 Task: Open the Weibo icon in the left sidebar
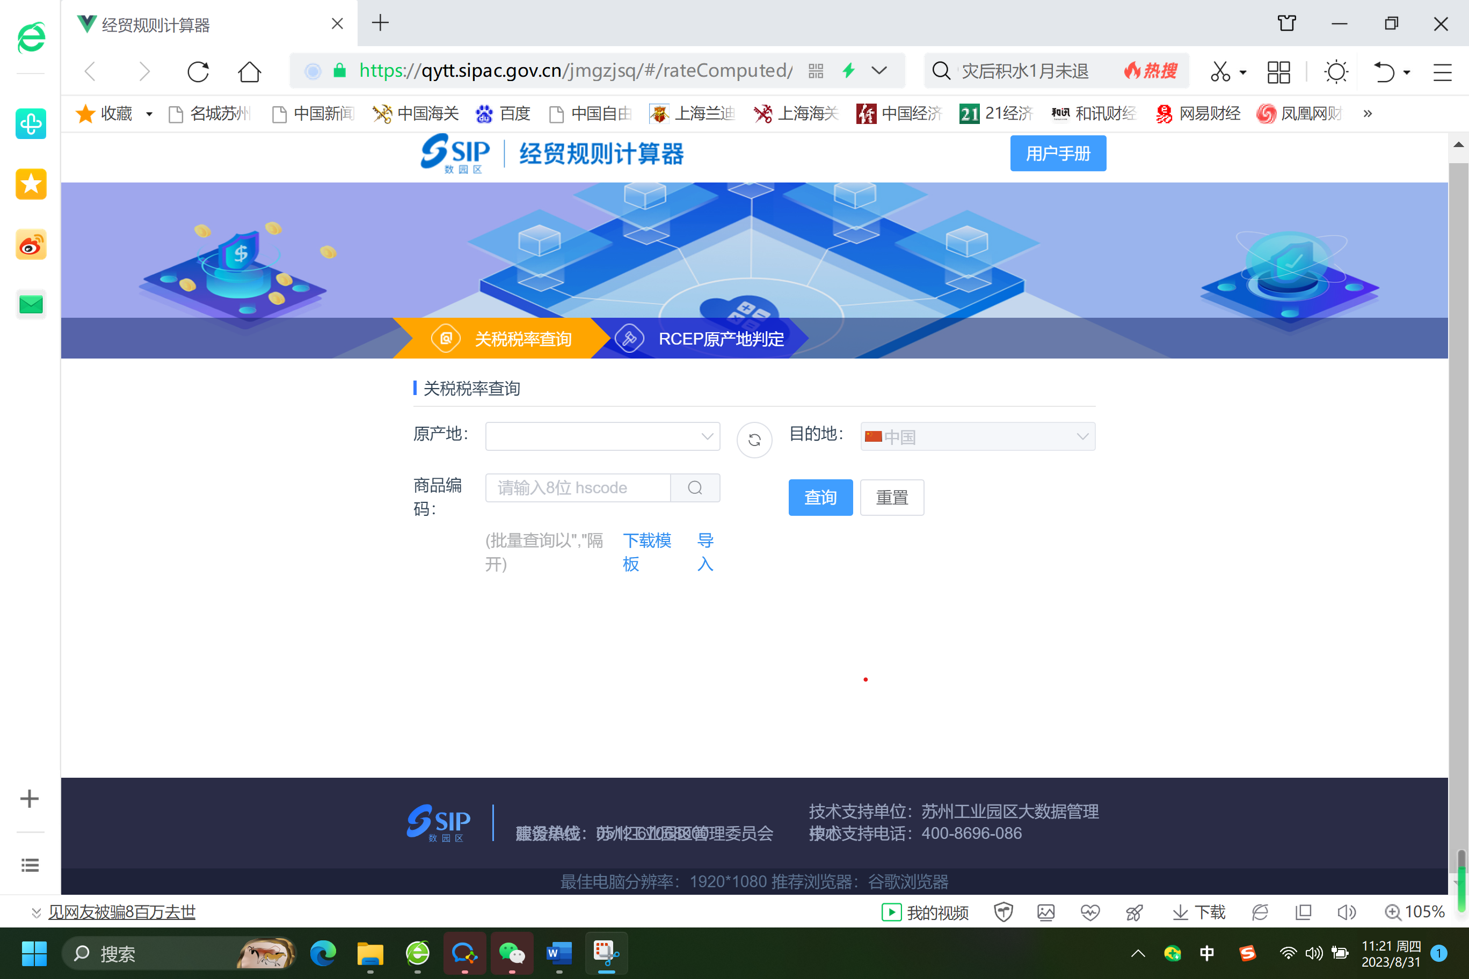coord(31,245)
